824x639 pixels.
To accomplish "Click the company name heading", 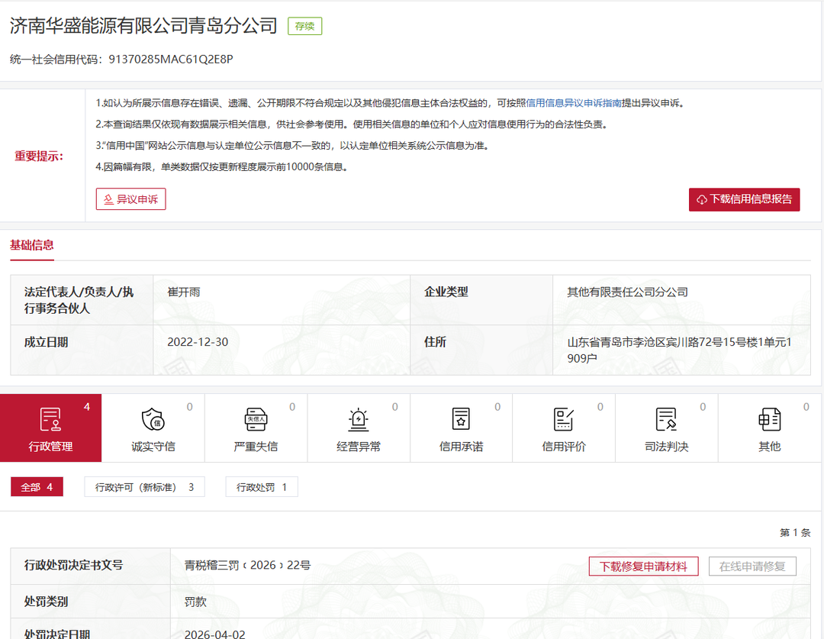I will [143, 26].
